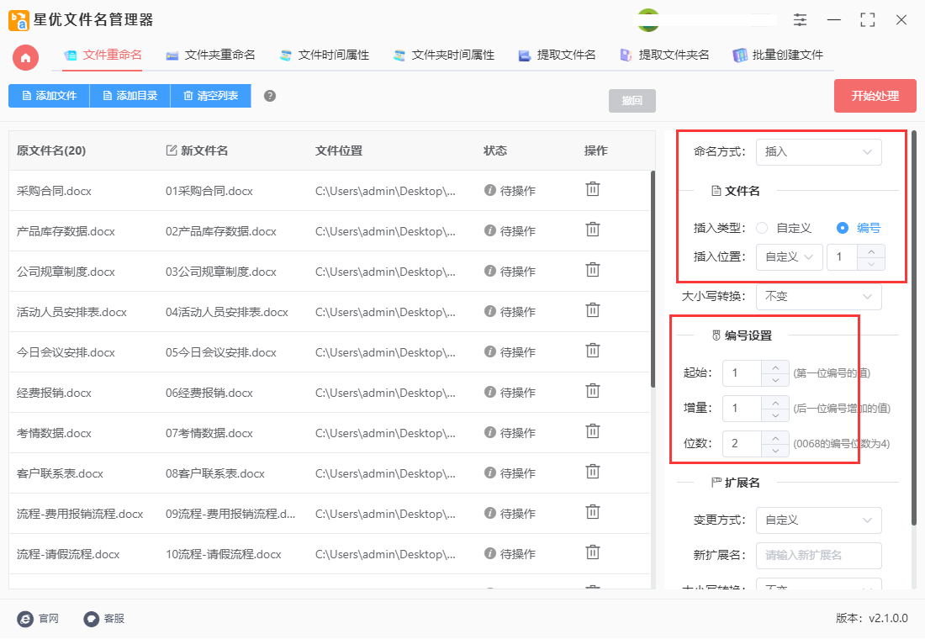Image resolution: width=925 pixels, height=639 pixels.
Task: Click the file list vertical scrollbar
Action: pos(653,279)
